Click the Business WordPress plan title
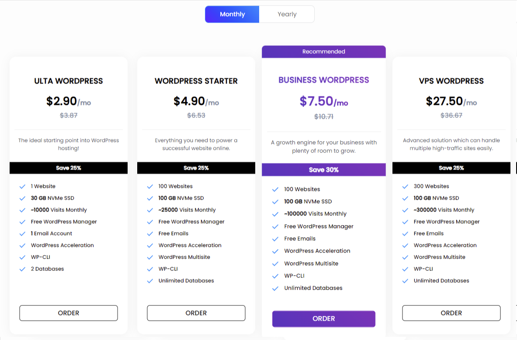The height and width of the screenshot is (340, 517). pyautogui.click(x=324, y=80)
